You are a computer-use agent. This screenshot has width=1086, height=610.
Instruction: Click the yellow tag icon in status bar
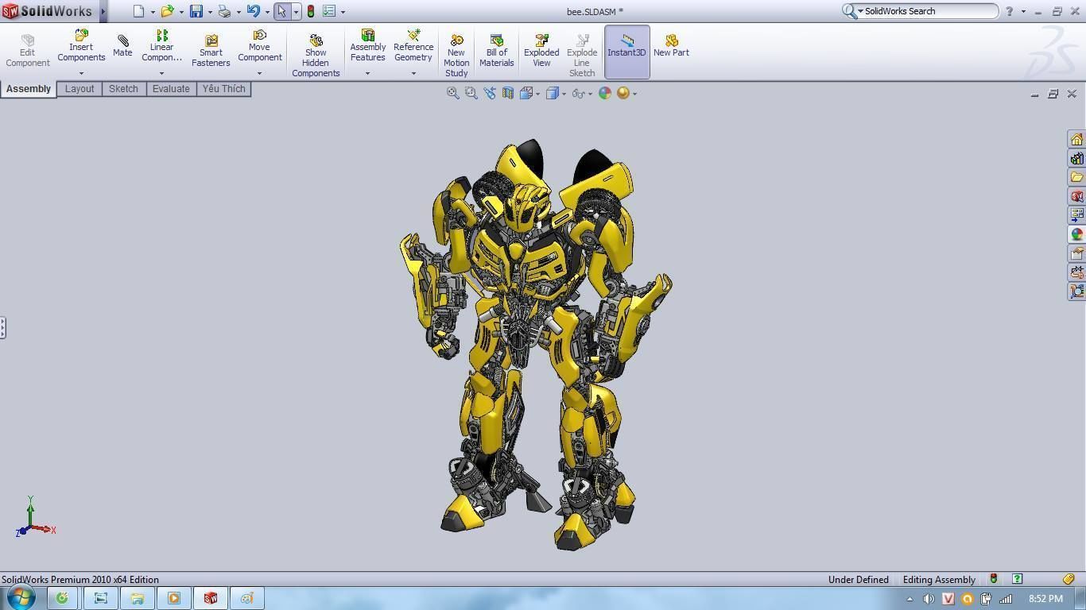point(1069,579)
